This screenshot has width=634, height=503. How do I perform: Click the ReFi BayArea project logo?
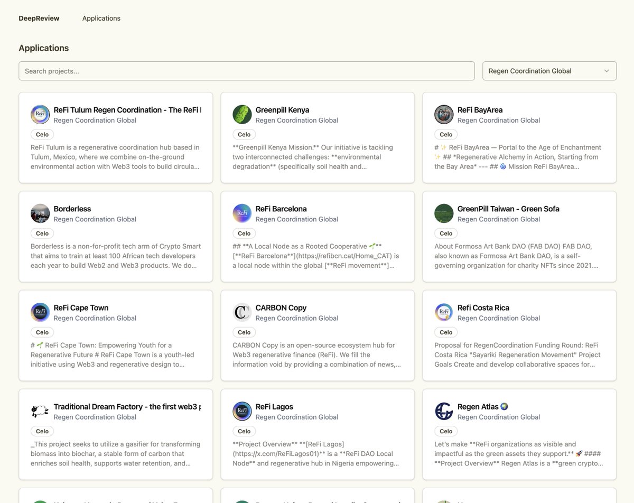pos(444,115)
